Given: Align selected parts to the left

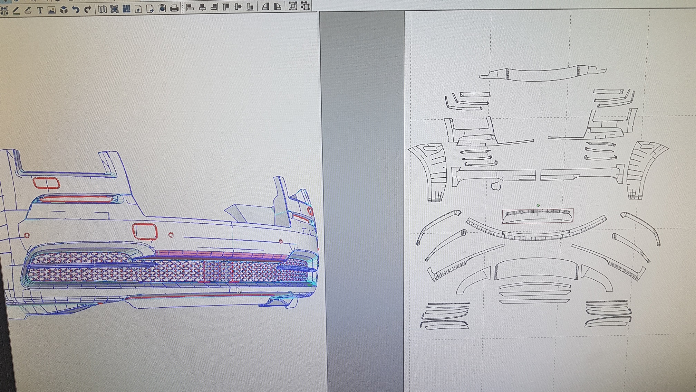Looking at the screenshot, I should pos(190,7).
